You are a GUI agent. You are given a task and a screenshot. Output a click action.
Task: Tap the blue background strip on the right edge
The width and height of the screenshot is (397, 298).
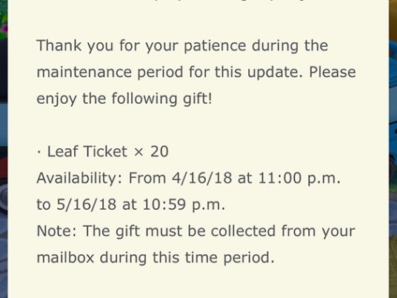click(393, 149)
